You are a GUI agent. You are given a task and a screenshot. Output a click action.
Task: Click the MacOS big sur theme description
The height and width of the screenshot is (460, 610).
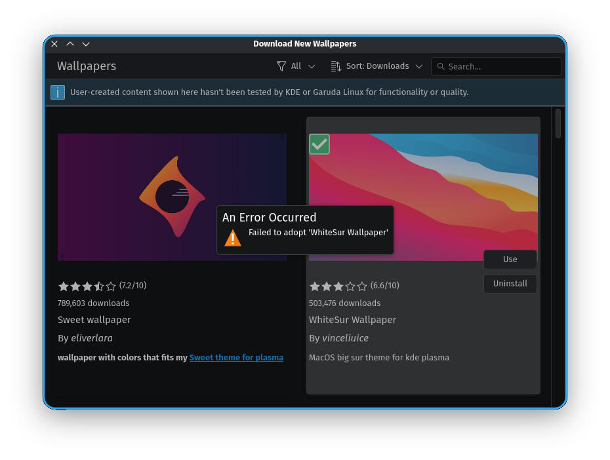[379, 357]
